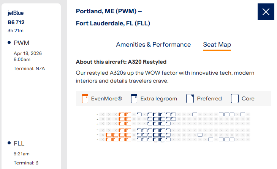
Task: Click the EvenMore® legend label
Action: point(106,99)
